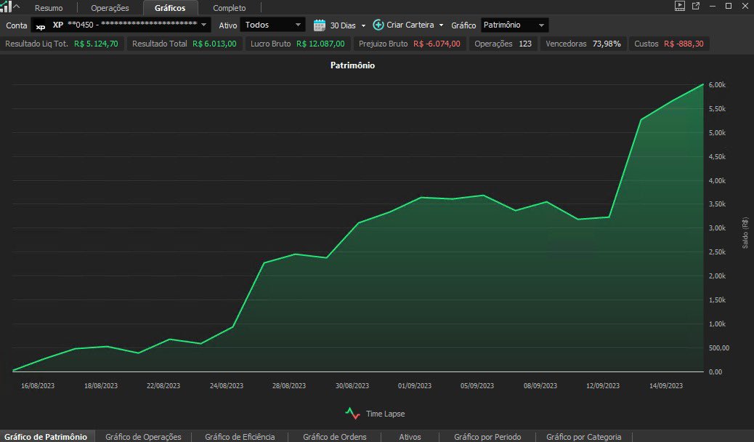
Task: Open the Gráfico de Eficiência tab
Action: pos(240,437)
